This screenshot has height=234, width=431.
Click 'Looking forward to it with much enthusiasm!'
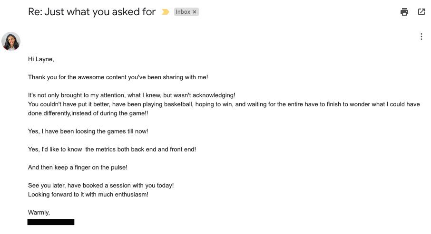tap(88, 194)
